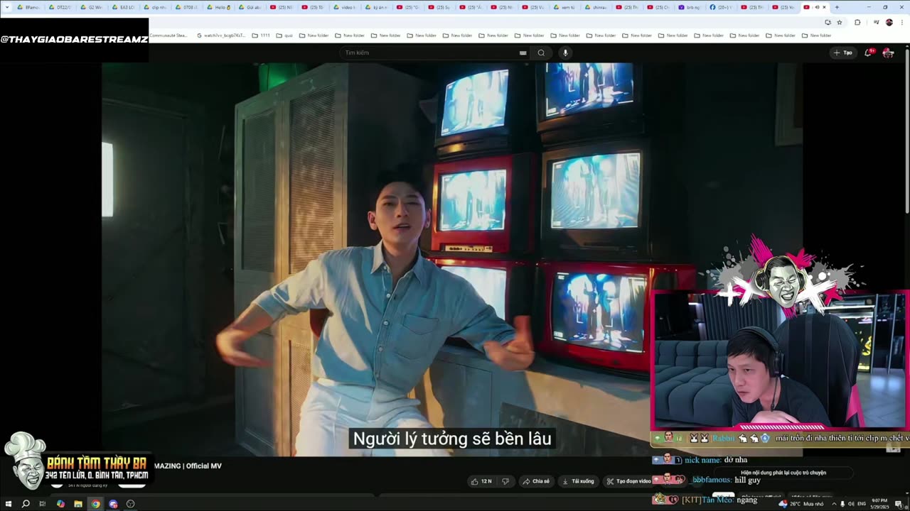Click the 'Chia sẻ' share button
This screenshot has height=511, width=910.
pyautogui.click(x=536, y=481)
